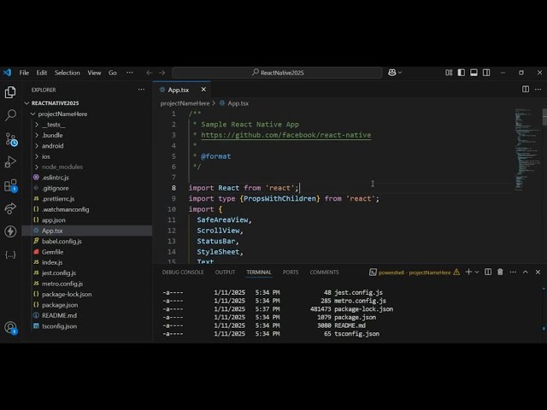Show hidden menus via ellipsis
547x410 pixels.
click(x=130, y=73)
